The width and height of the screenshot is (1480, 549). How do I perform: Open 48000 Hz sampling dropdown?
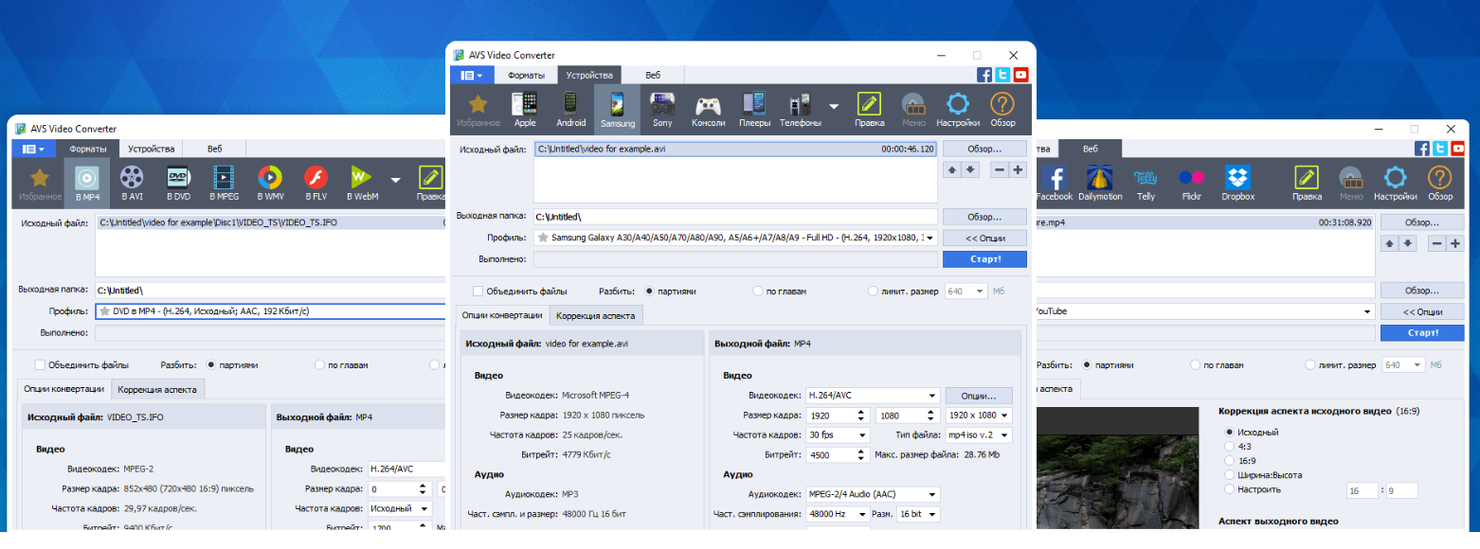point(838,514)
